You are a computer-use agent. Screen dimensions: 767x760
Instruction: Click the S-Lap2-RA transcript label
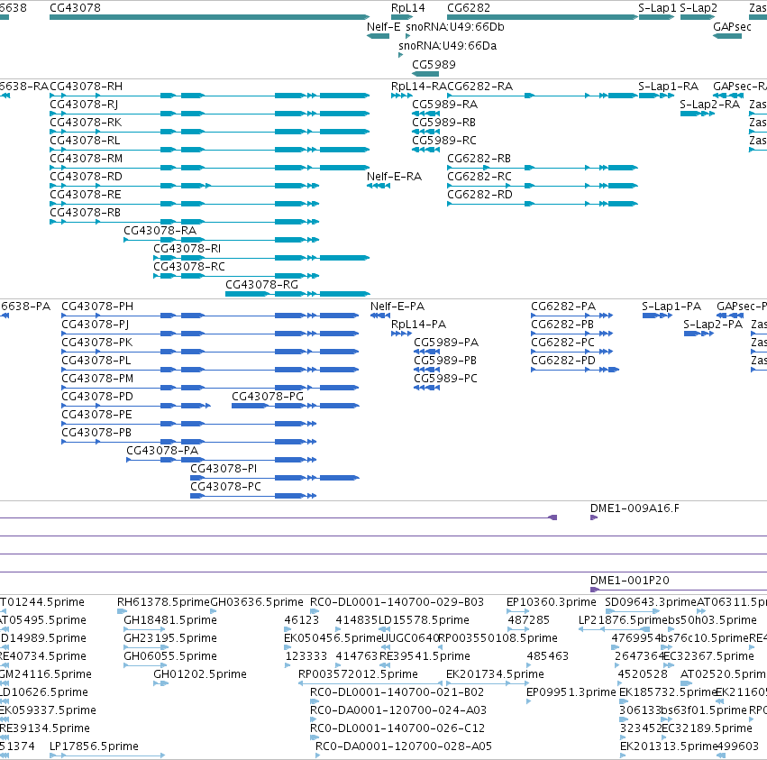[710, 105]
